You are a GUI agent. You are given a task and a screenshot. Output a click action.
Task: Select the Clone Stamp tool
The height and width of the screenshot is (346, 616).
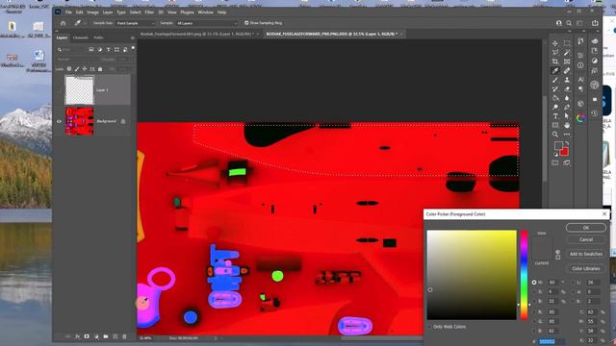click(567, 80)
